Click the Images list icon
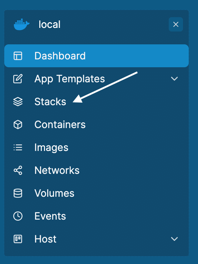This screenshot has height=264, width=198. click(18, 147)
